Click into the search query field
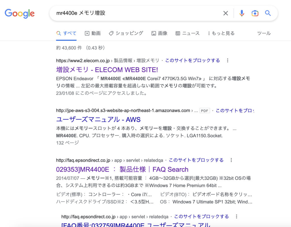The image size is (291, 227). click(137, 13)
